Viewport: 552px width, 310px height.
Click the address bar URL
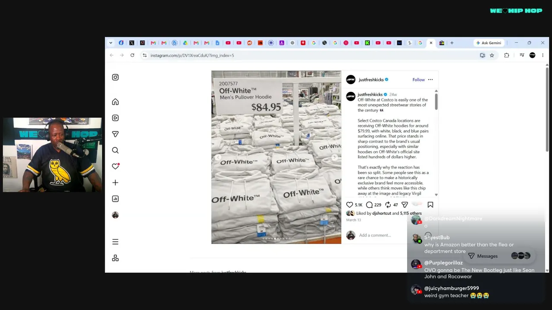[192, 55]
